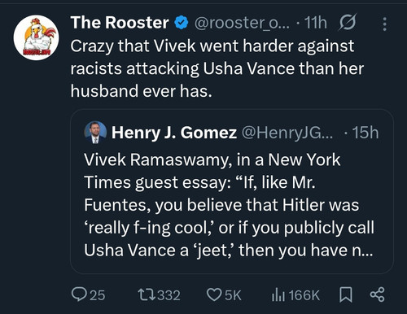Open the reply comment icon
The width and height of the screenshot is (407, 314).
[x=78, y=294]
